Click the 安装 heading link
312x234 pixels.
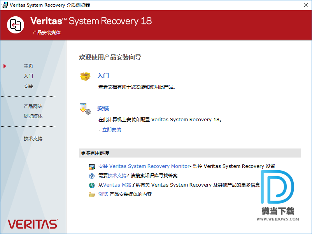point(103,108)
